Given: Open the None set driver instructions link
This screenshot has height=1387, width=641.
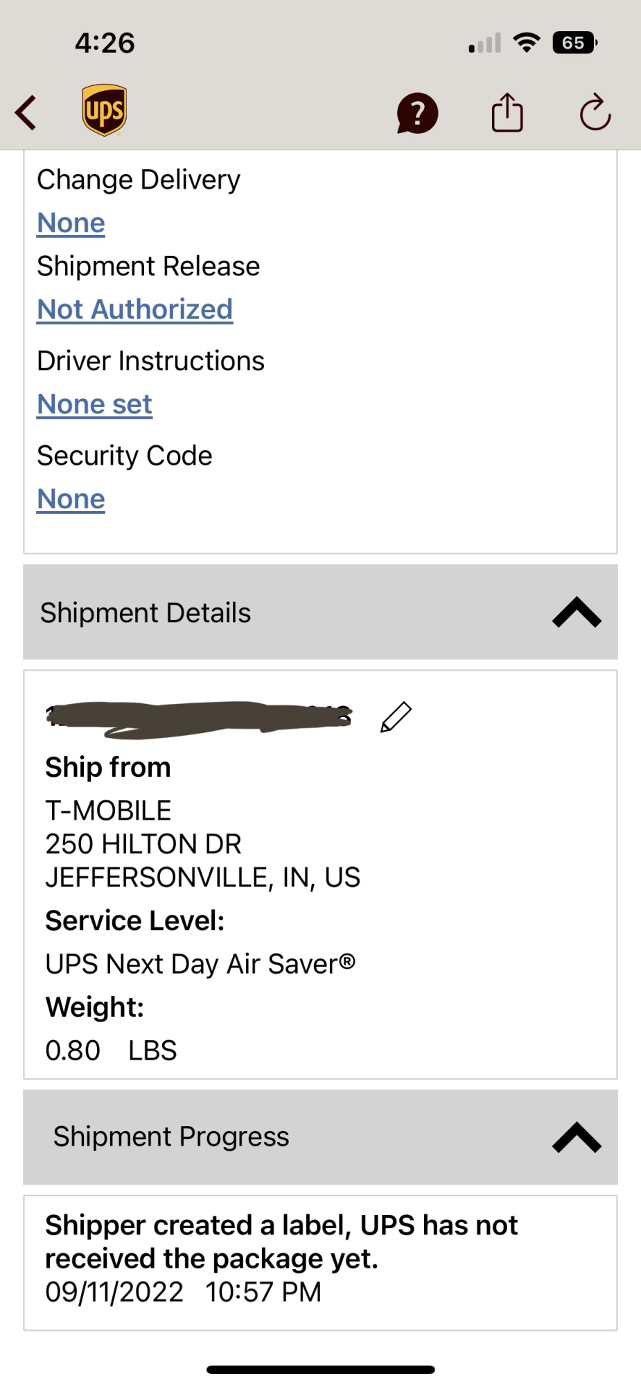Looking at the screenshot, I should 95,404.
